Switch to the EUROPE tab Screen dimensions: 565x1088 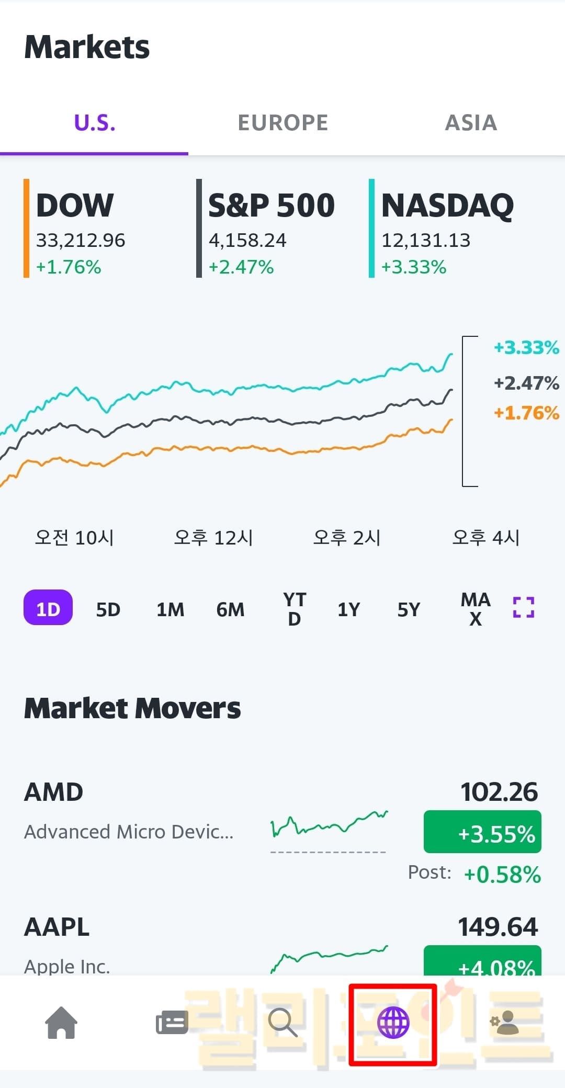click(x=282, y=123)
